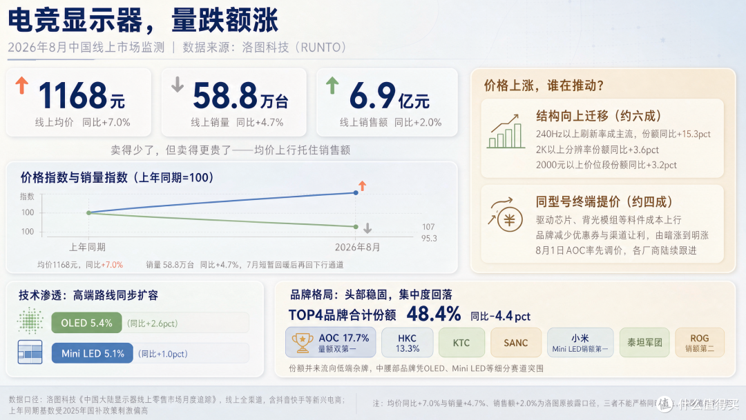Click 线上销售额 同比+2.0% label

(x=390, y=123)
